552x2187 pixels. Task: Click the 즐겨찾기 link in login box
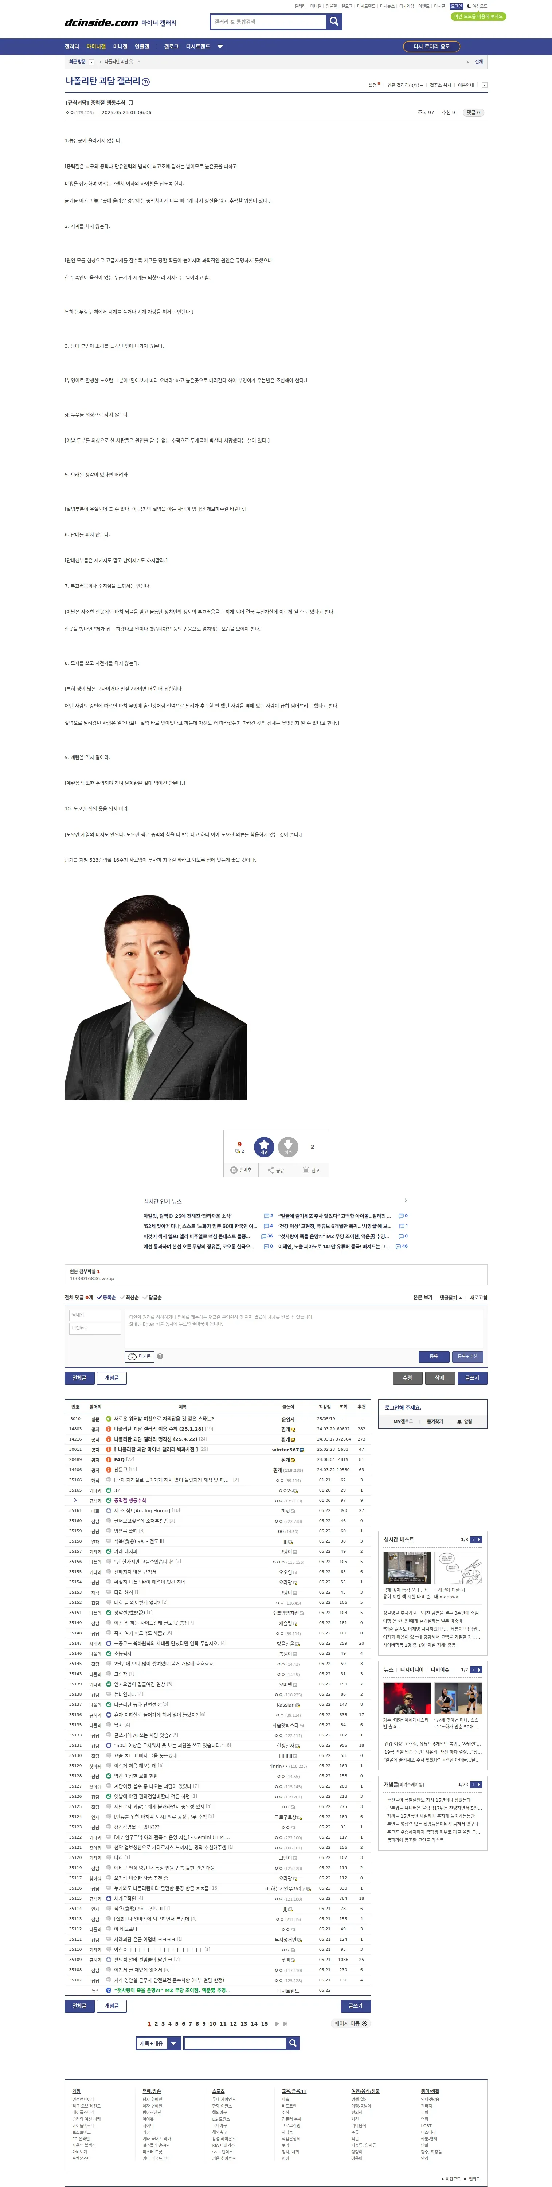pos(435,1421)
